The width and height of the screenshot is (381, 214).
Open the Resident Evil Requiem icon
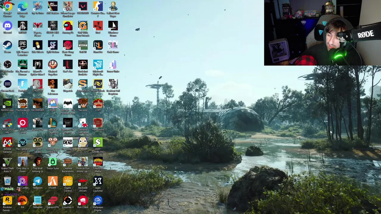[x=113, y=87]
